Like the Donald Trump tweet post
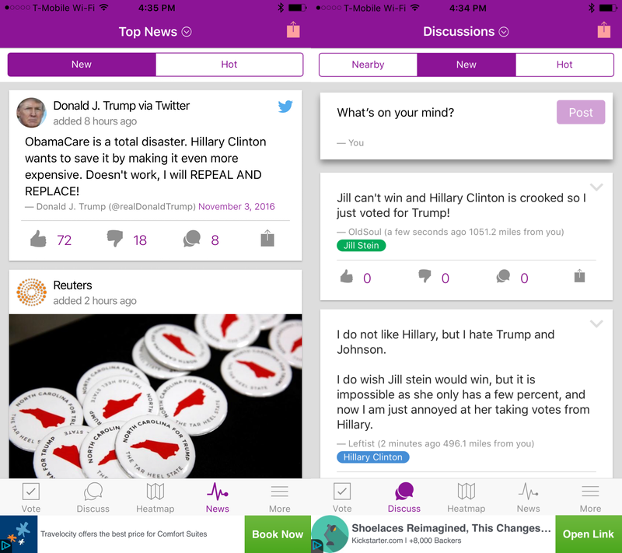 pos(38,239)
